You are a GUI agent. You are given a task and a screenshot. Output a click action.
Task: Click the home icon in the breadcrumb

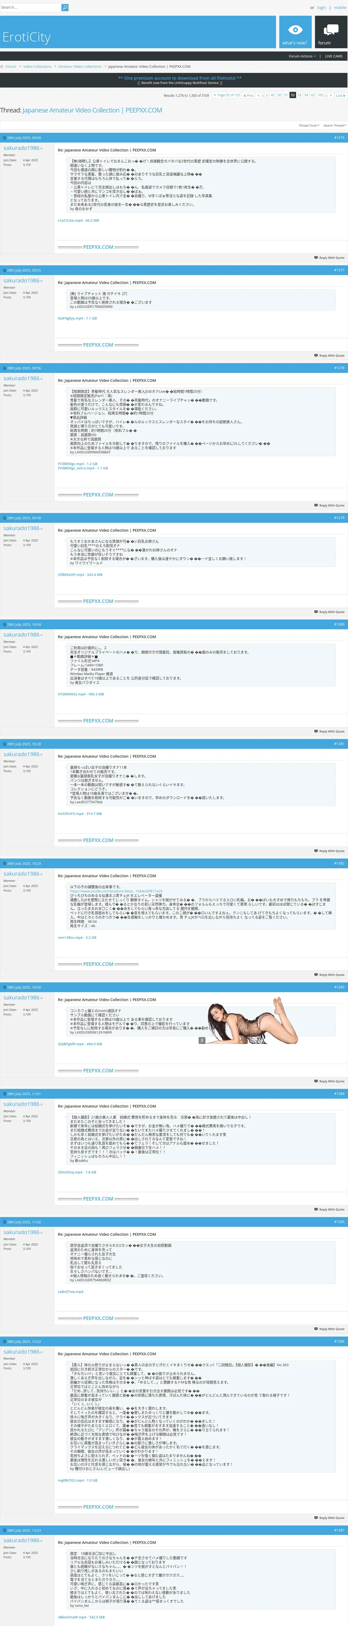point(2,66)
